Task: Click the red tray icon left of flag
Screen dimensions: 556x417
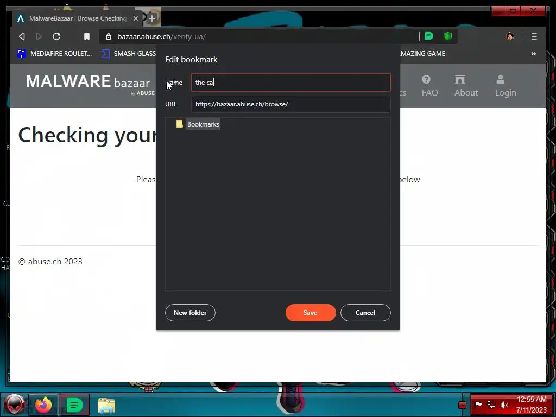Action: [462, 405]
